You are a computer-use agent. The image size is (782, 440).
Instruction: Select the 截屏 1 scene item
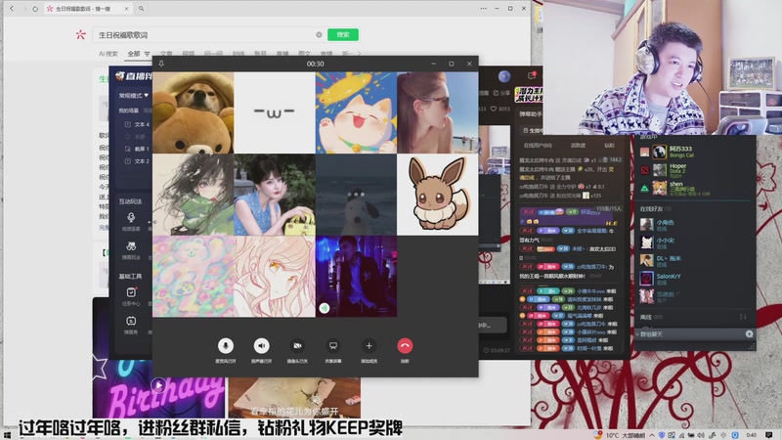pos(137,149)
